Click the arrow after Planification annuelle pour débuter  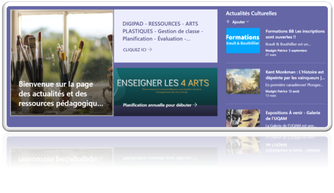pos(195,105)
